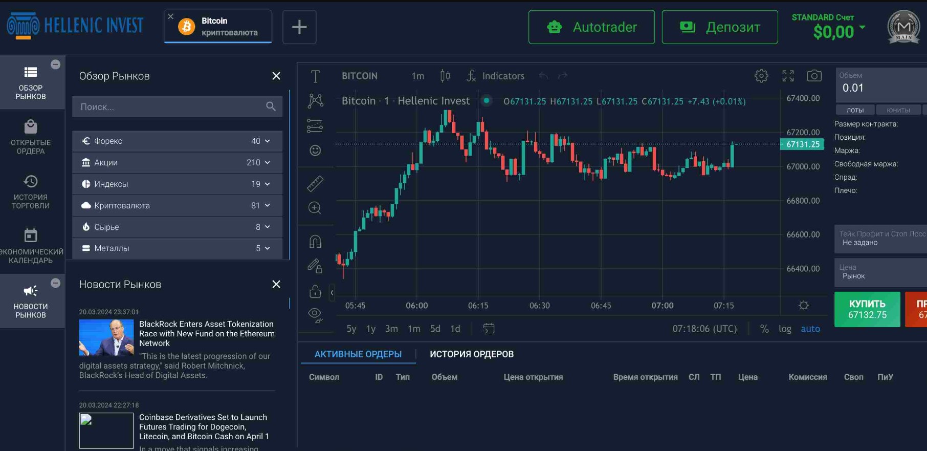Click the BITCOIN symbol name in chart header
The height and width of the screenshot is (451, 927).
click(360, 76)
